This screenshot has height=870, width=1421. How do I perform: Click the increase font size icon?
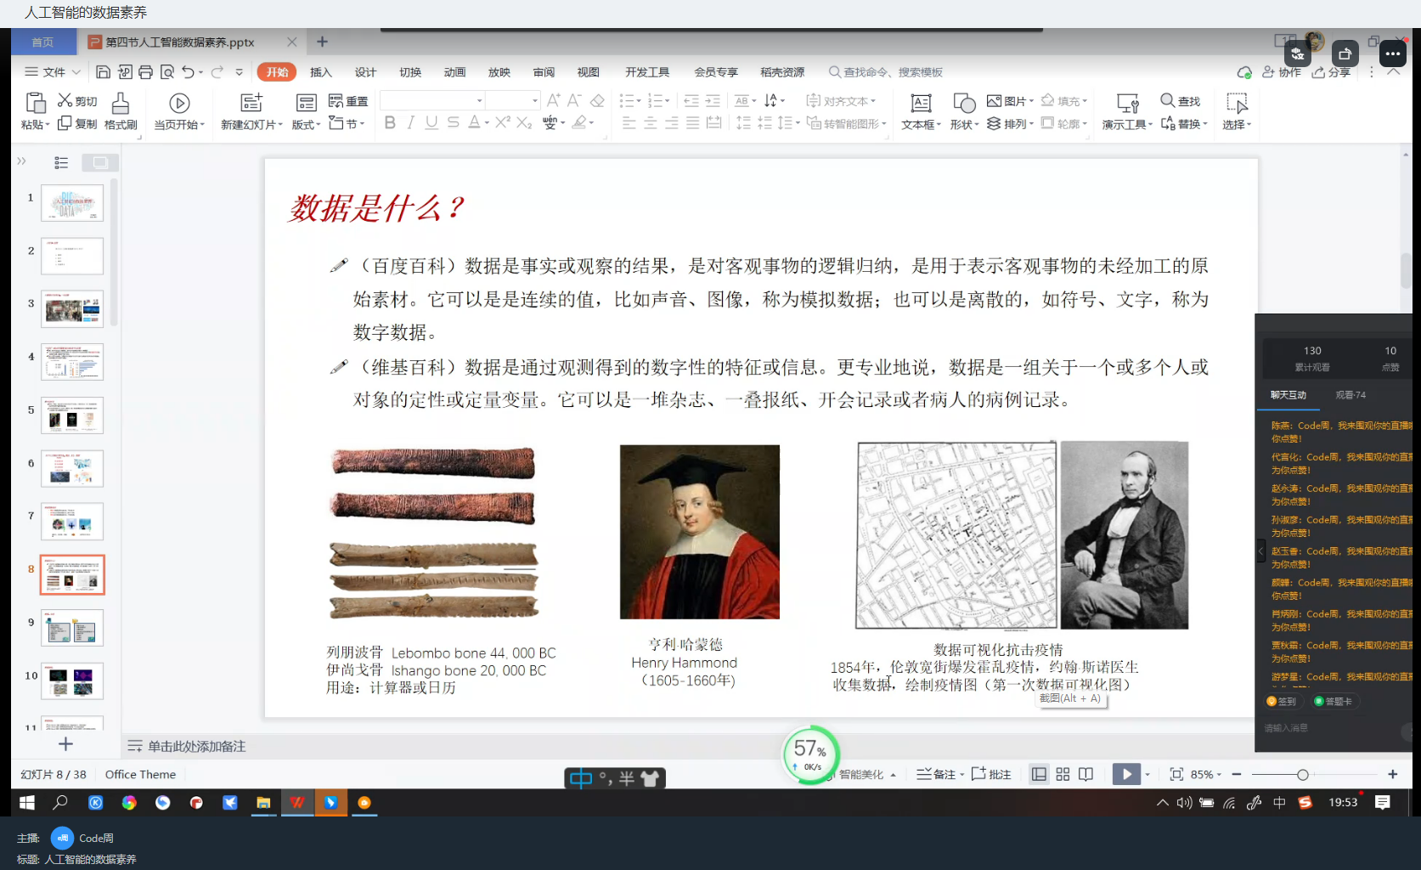tap(553, 100)
